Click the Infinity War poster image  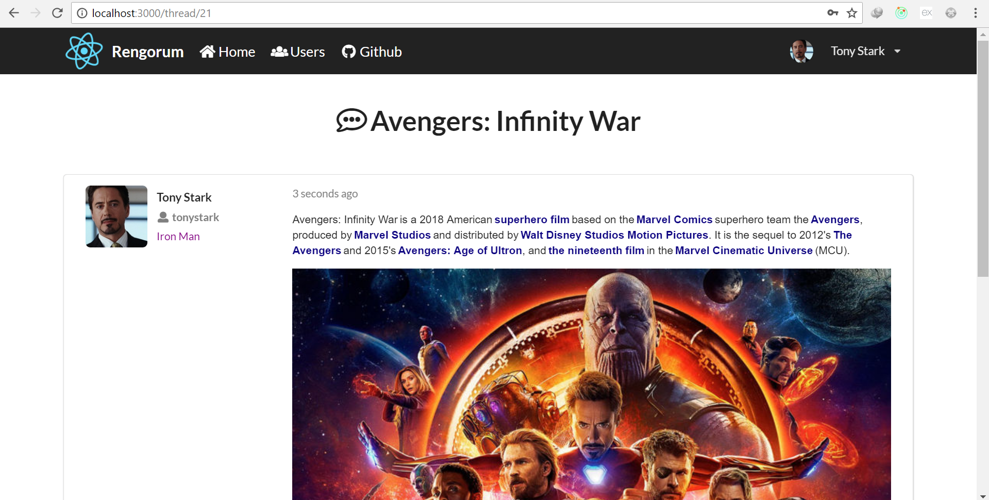click(592, 384)
